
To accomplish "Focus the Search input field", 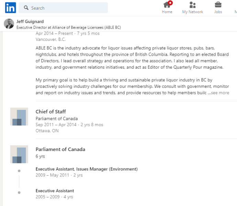I will tap(63, 8).
